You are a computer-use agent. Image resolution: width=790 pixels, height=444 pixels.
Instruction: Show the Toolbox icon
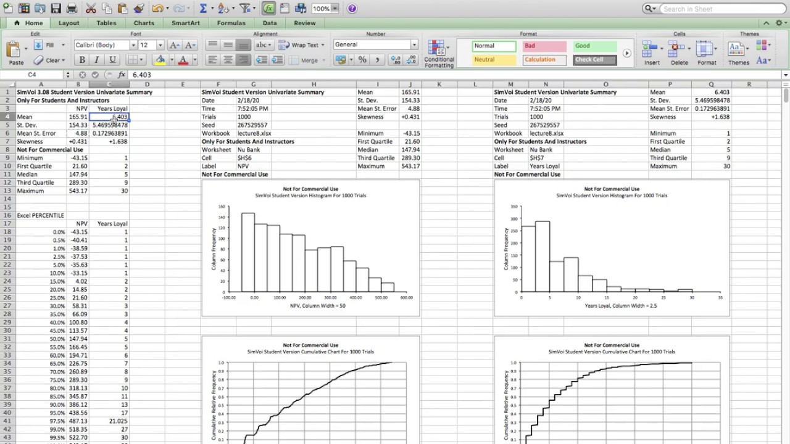click(x=285, y=9)
